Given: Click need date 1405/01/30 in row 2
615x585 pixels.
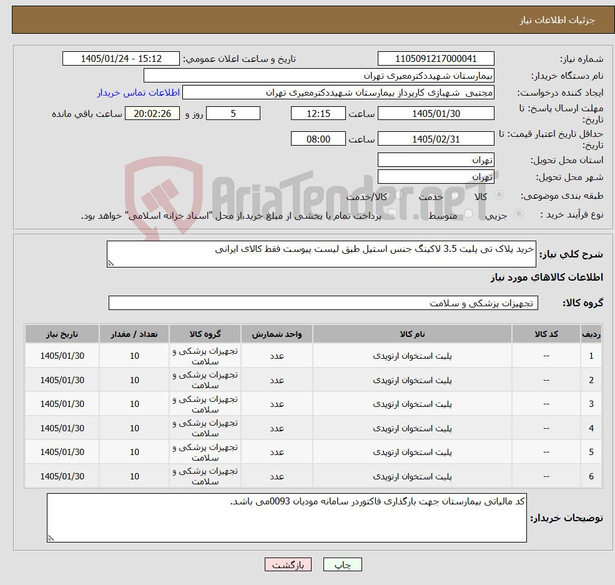Looking at the screenshot, I should pyautogui.click(x=62, y=380).
